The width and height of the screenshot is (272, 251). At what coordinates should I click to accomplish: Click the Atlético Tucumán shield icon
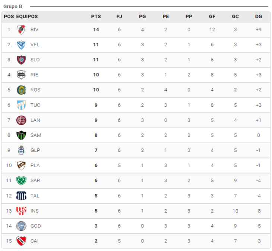click(x=21, y=105)
